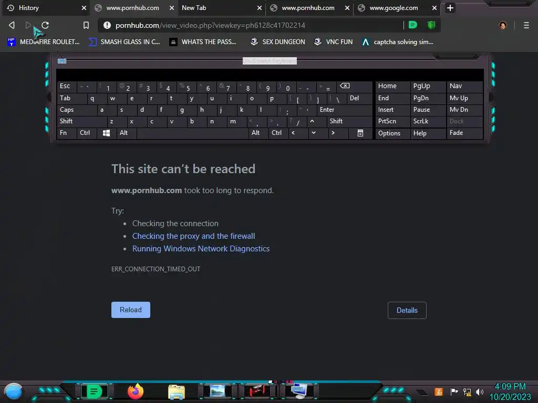The width and height of the screenshot is (538, 403).
Task: Open site info icon in the address bar
Action: (x=107, y=25)
